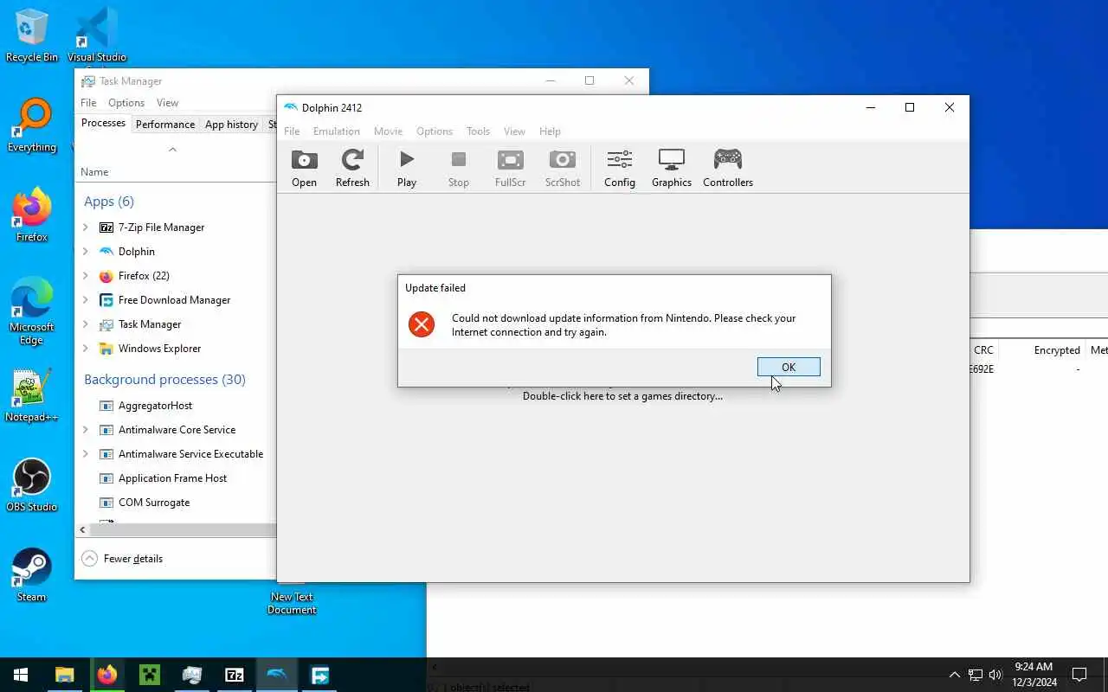
Task: Open Microsoft Edge desktop shortcut
Action: [x=32, y=311]
